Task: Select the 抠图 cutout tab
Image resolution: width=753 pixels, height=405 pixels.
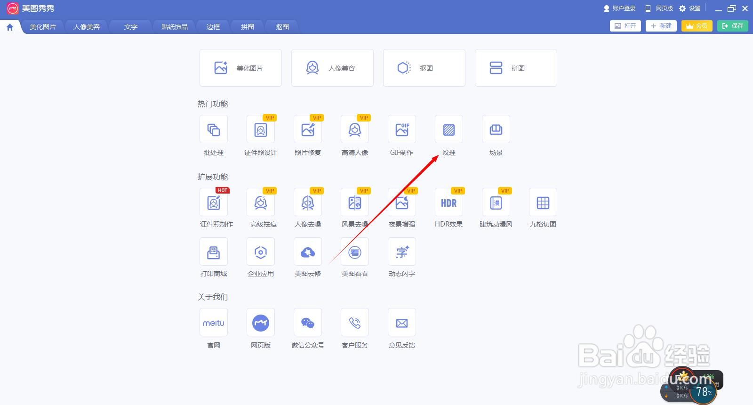Action: [x=282, y=27]
